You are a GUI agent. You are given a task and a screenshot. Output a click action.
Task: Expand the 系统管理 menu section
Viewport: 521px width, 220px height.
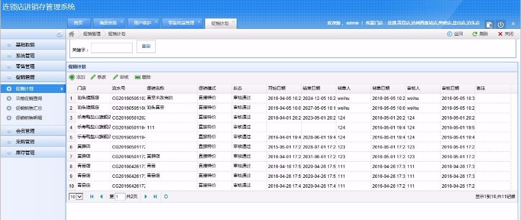(33, 55)
